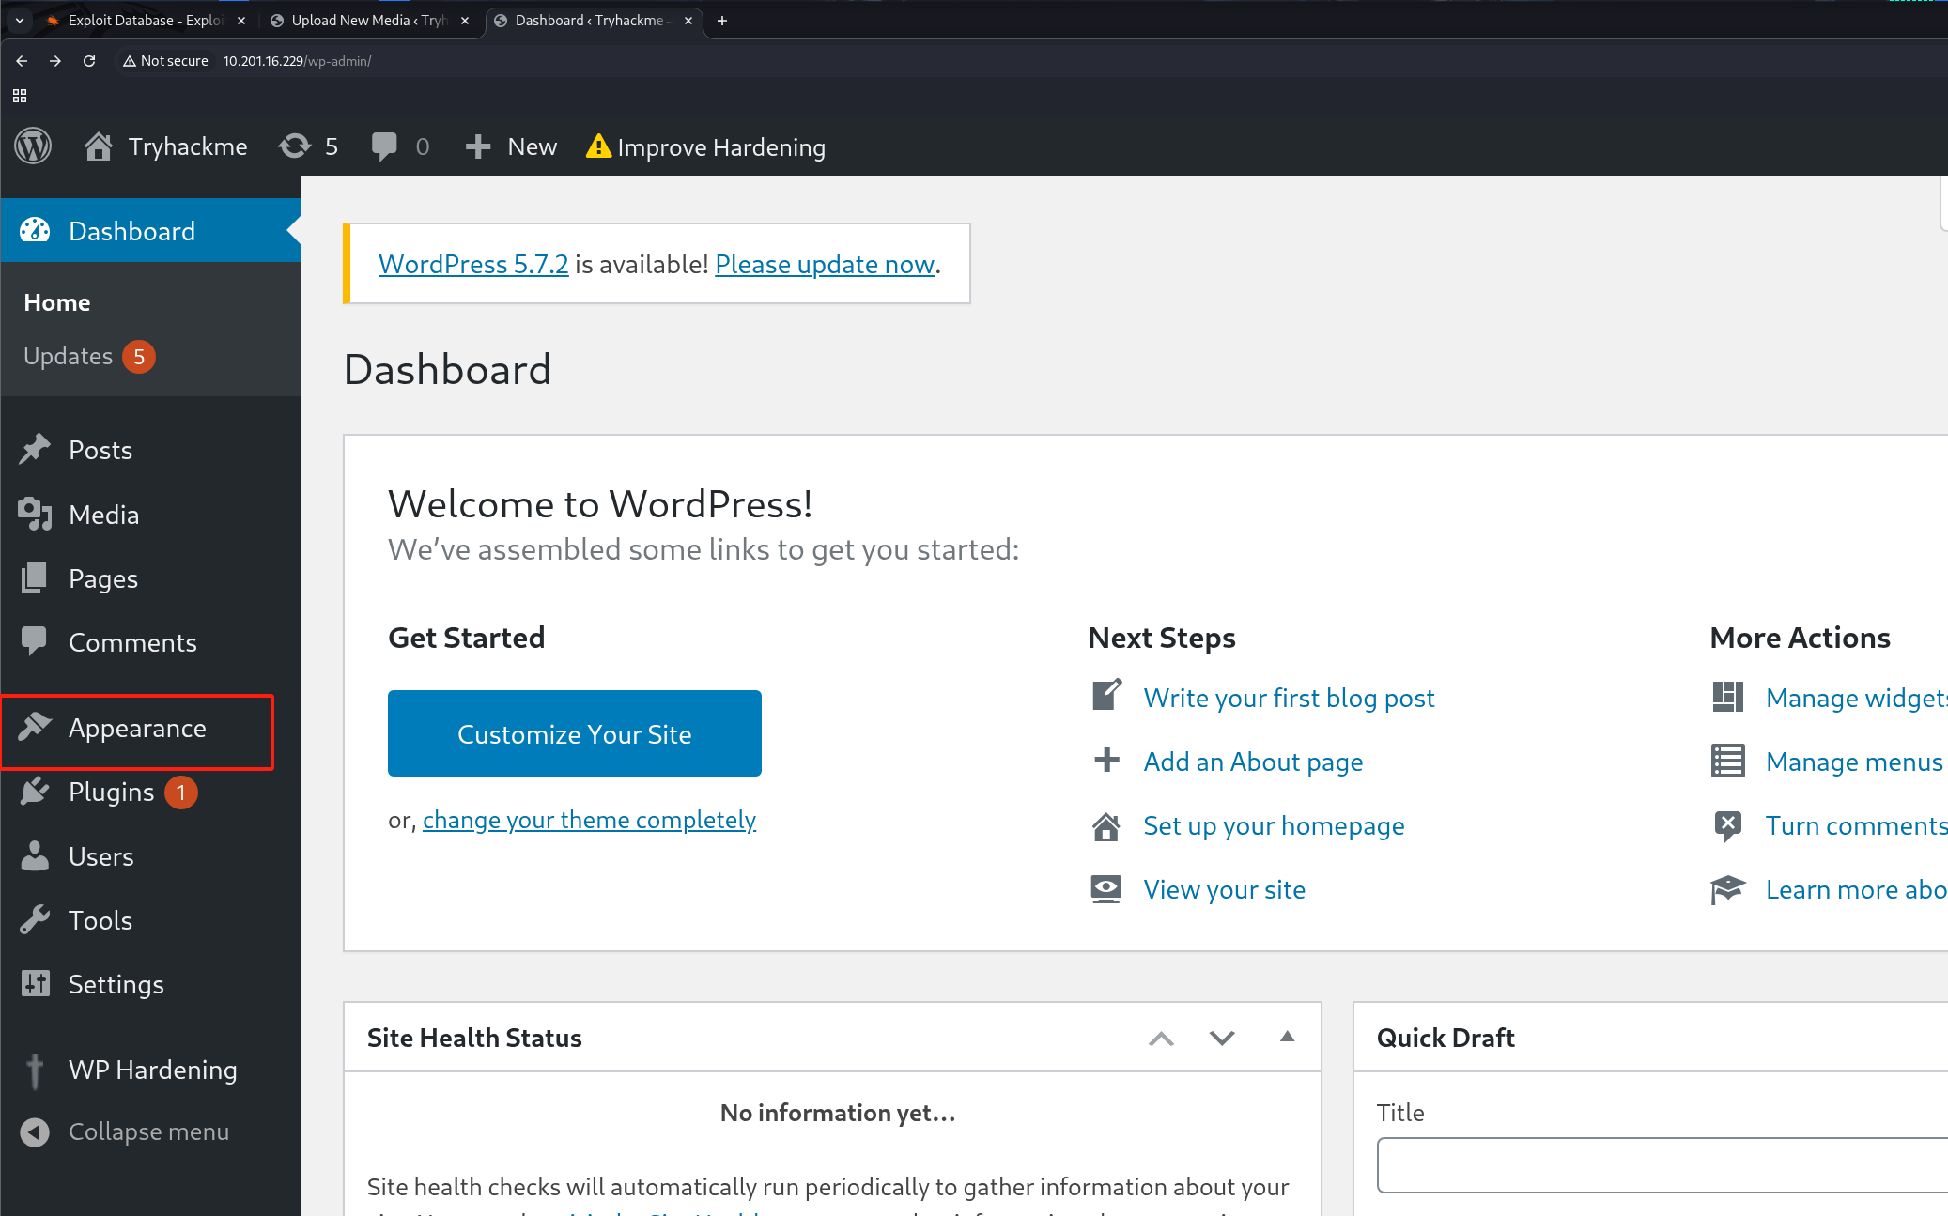Click the updates refresh icon showing 5
Image resolution: width=1948 pixels, height=1216 pixels.
pos(295,146)
